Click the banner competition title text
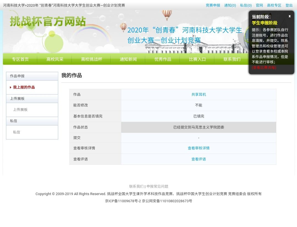Viewport: 297px width, 227px height. pos(185,35)
